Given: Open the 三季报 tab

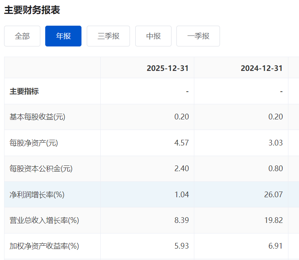Looking at the screenshot, I should coord(108,36).
